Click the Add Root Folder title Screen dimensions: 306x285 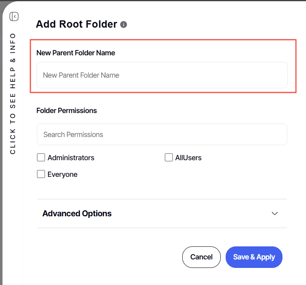pos(76,24)
